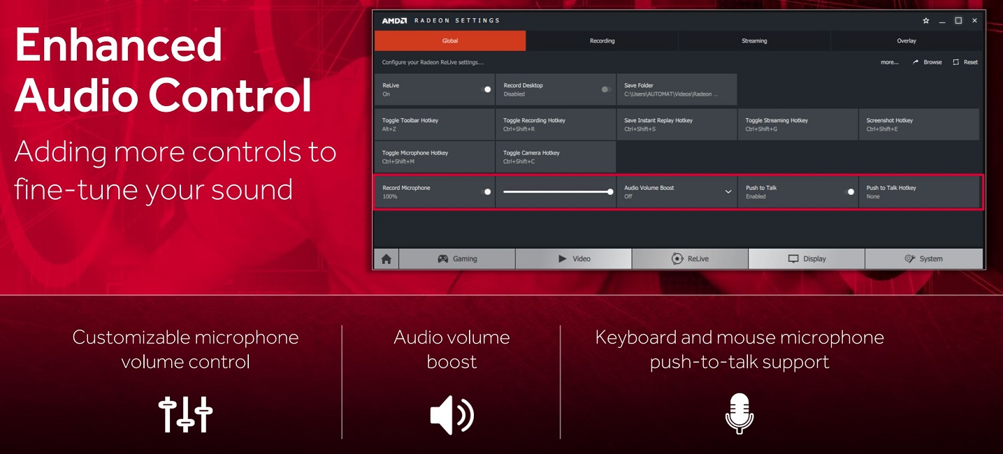
Task: Click 'Configure your Radeon ReLive settings....' text
Action: tap(433, 62)
